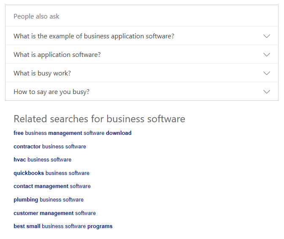The height and width of the screenshot is (239, 284).
Task: Open 'best small business software programs' link
Action: [x=63, y=226]
